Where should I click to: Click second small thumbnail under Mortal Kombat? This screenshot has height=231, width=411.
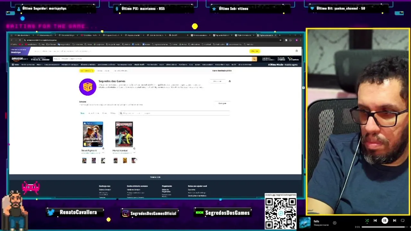pyautogui.click(x=125, y=161)
